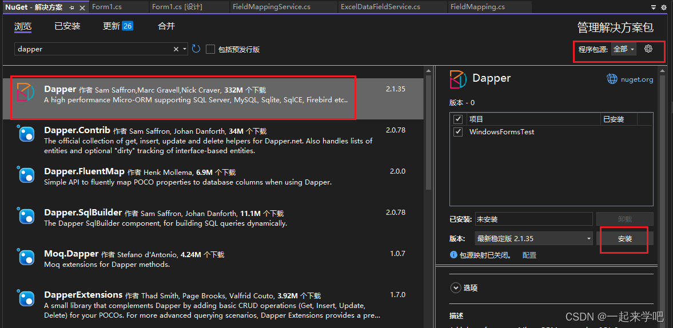Viewport: 673px width, 328px height.
Task: Click version 2.0.0 of Dapper.FluentMap
Action: click(x=397, y=171)
